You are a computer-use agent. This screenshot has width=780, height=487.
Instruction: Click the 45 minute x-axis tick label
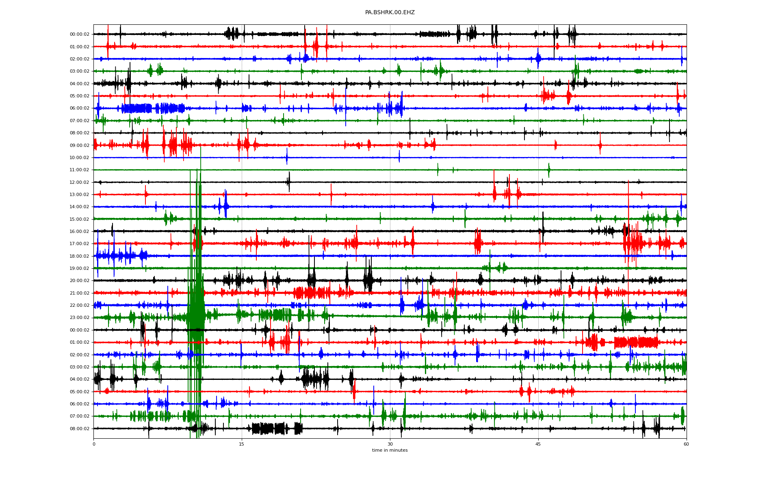[x=538, y=444]
